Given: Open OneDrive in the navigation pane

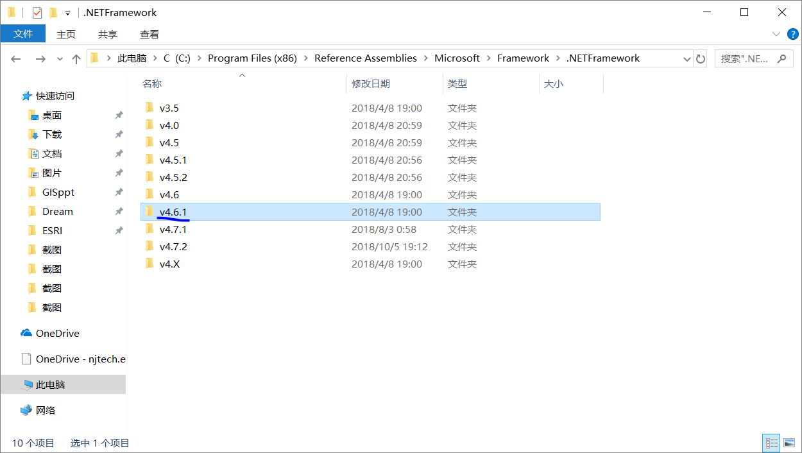Looking at the screenshot, I should [x=58, y=333].
